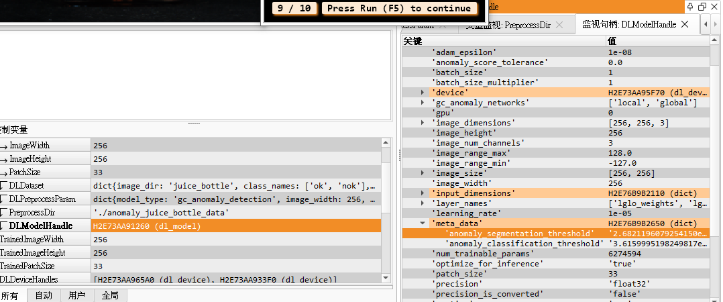The width and height of the screenshot is (723, 302).
Task: Select the PreprocessDir variable inspect tab
Action: tap(508, 25)
